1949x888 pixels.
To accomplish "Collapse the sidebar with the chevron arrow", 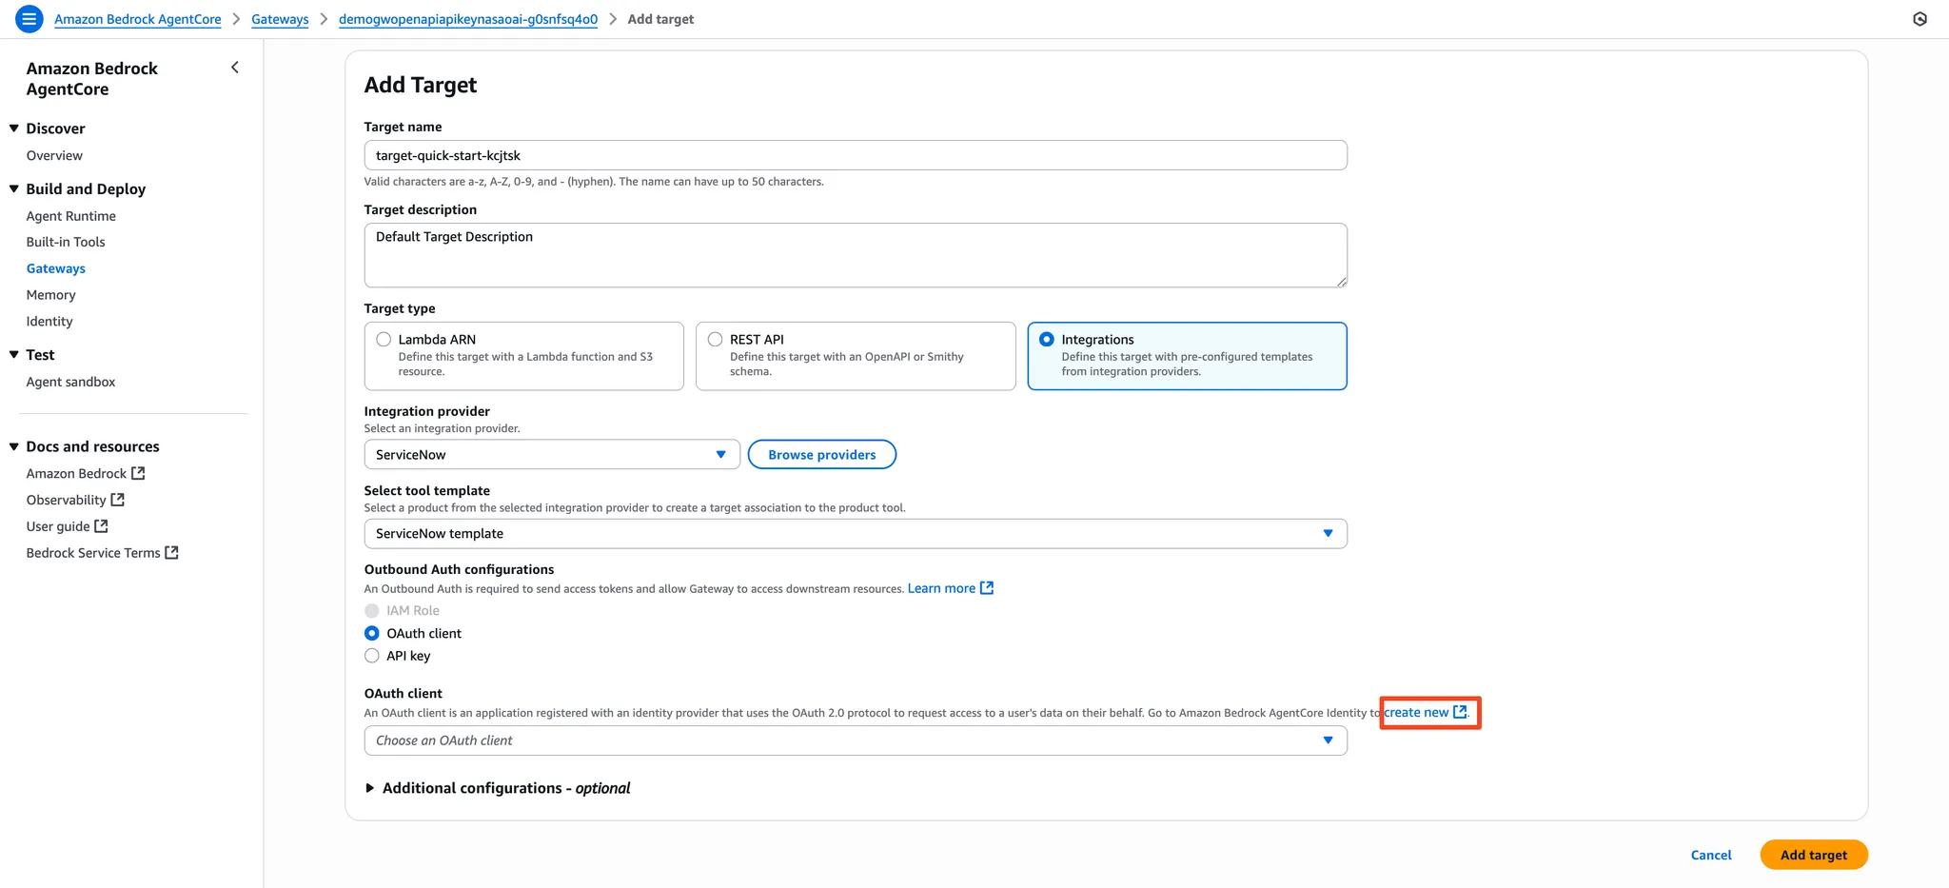I will tap(235, 68).
